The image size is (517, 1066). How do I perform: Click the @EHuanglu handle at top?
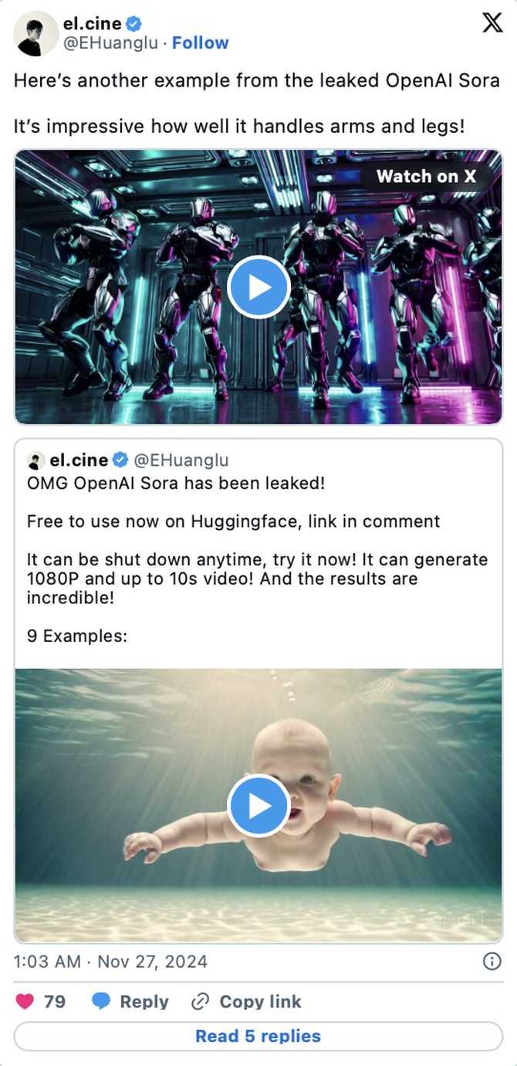click(x=111, y=43)
